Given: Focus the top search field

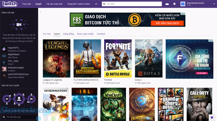Looking at the screenshot, I should pyautogui.click(x=132, y=4).
